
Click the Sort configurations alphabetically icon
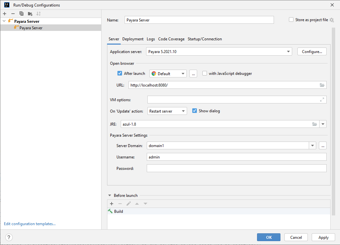38,14
